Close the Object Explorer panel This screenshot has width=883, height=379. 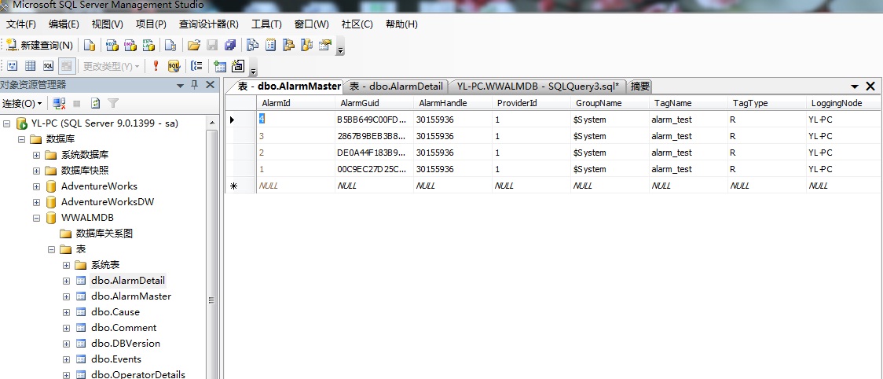pyautogui.click(x=210, y=85)
